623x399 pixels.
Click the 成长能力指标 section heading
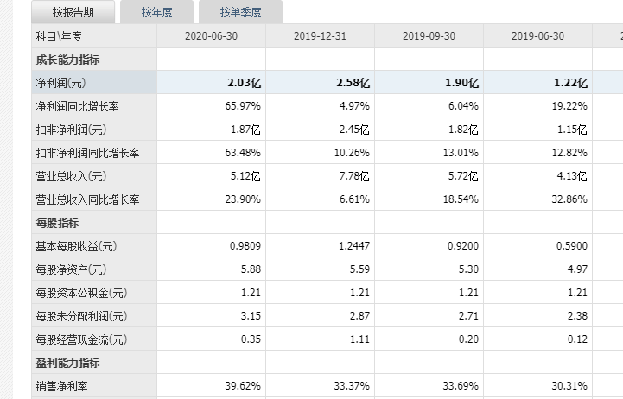67,60
